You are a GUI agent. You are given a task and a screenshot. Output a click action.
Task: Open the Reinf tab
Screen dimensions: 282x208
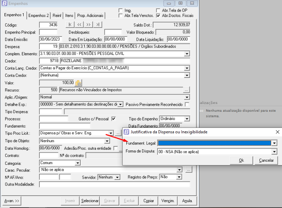(x=57, y=15)
